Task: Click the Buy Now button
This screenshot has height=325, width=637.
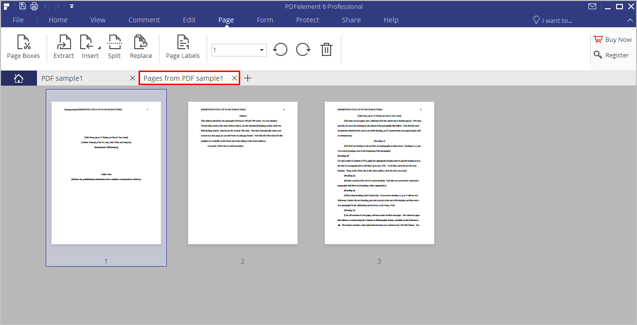Action: coord(612,39)
